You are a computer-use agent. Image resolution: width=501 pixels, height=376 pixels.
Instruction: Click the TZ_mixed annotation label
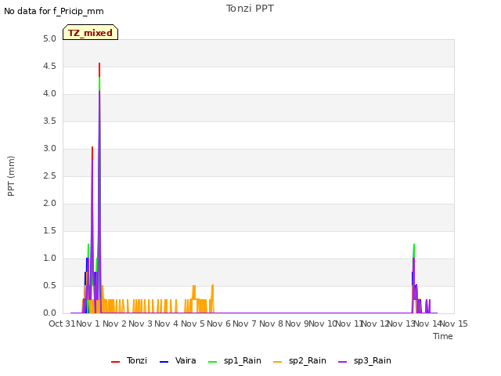(91, 32)
